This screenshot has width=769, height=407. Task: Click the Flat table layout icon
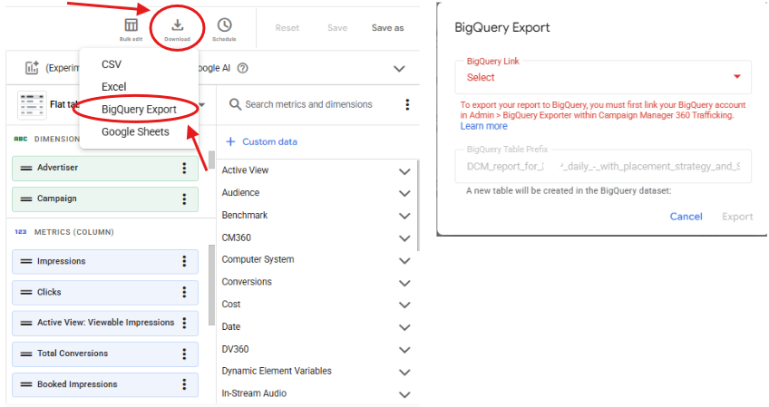click(32, 104)
